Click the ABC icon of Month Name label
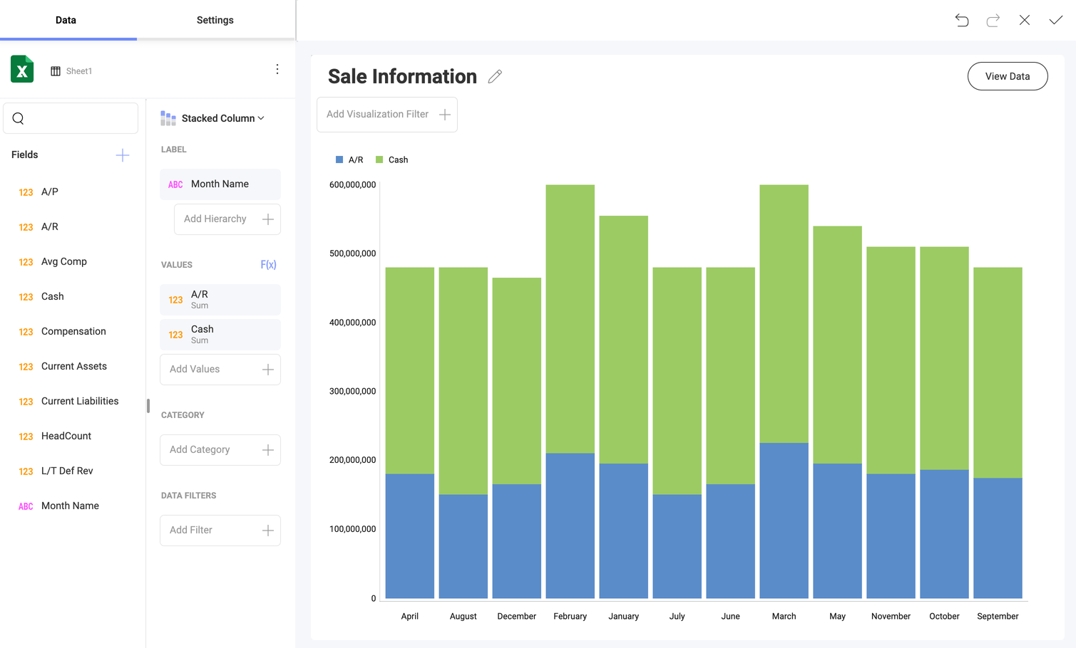The width and height of the screenshot is (1076, 648). coord(175,184)
